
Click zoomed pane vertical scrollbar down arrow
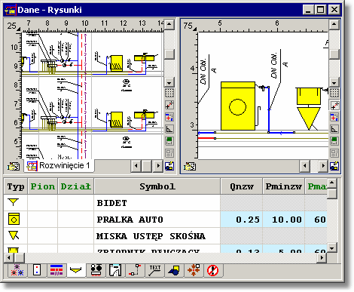point(334,82)
